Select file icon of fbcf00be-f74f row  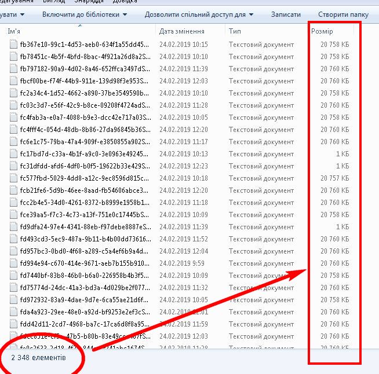13,81
